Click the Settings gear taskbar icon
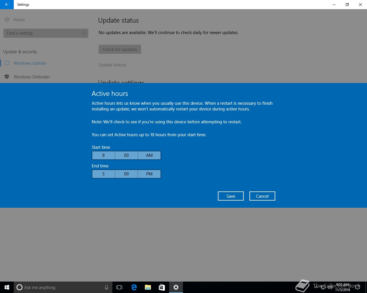 tap(176, 287)
